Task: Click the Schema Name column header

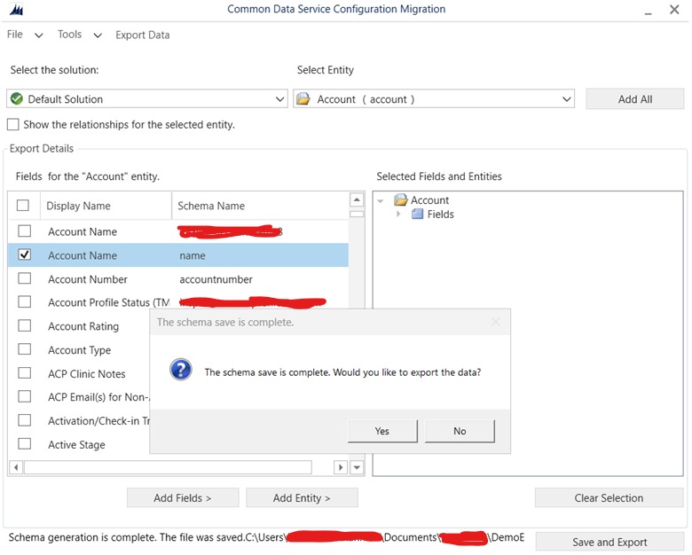Action: click(260, 206)
